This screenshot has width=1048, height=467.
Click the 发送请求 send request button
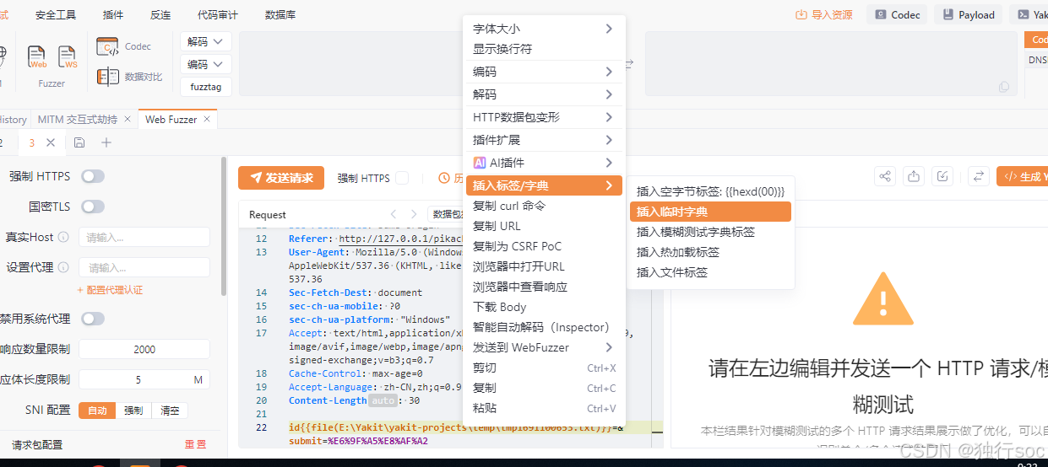pos(281,178)
